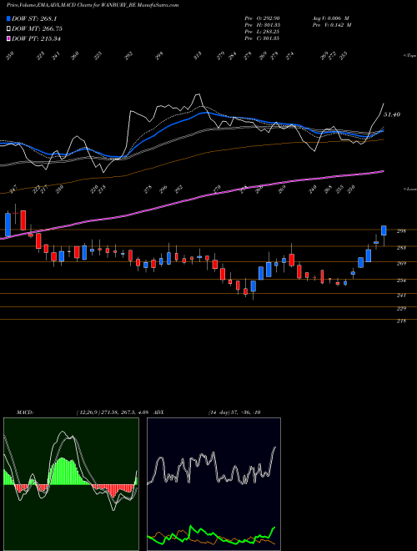Click the latest blue candlestick near 298

384,230
